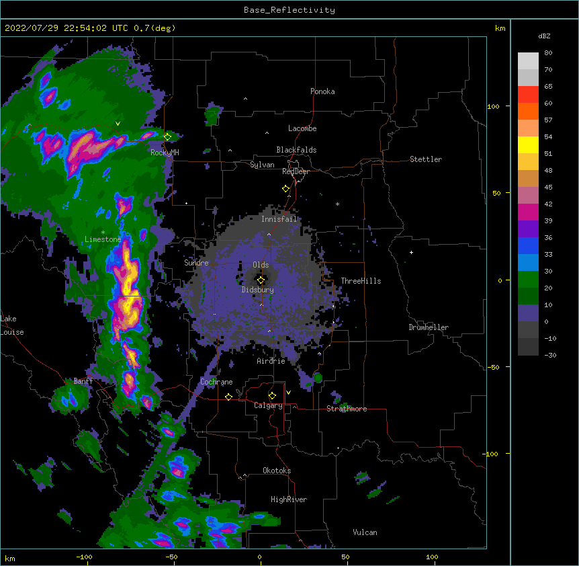579x566 pixels.
Task: Click the purple 10 dBZ color swatch
Action: pyautogui.click(x=528, y=313)
